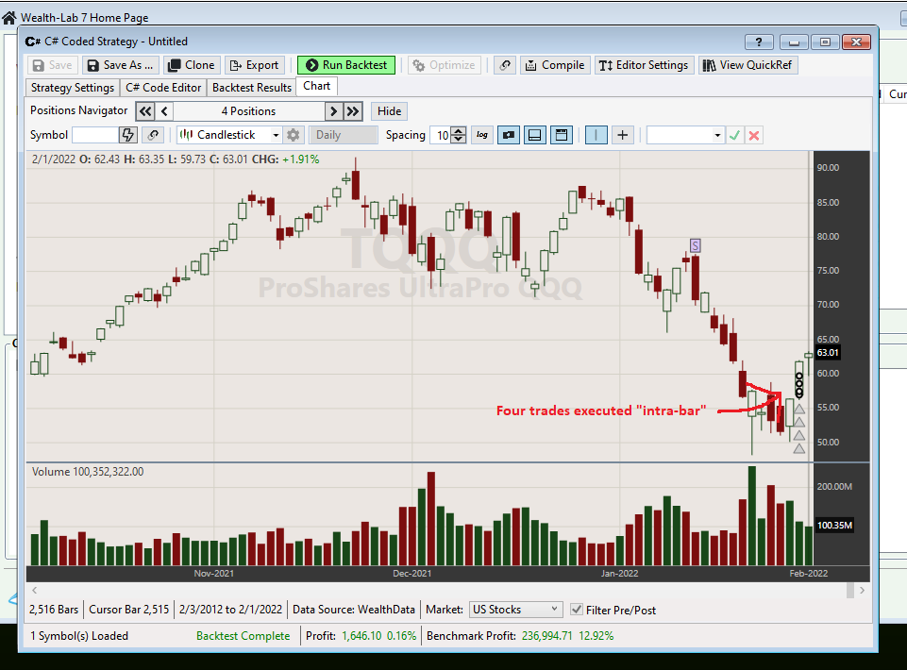The width and height of the screenshot is (907, 670).
Task: Click the red X icon in chart toolbar
Action: pos(754,135)
